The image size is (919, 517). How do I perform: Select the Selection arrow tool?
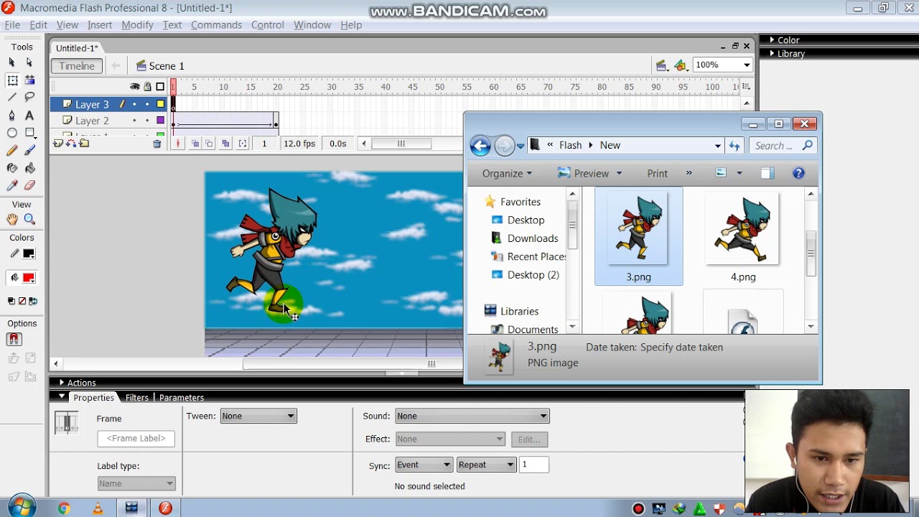[12, 62]
